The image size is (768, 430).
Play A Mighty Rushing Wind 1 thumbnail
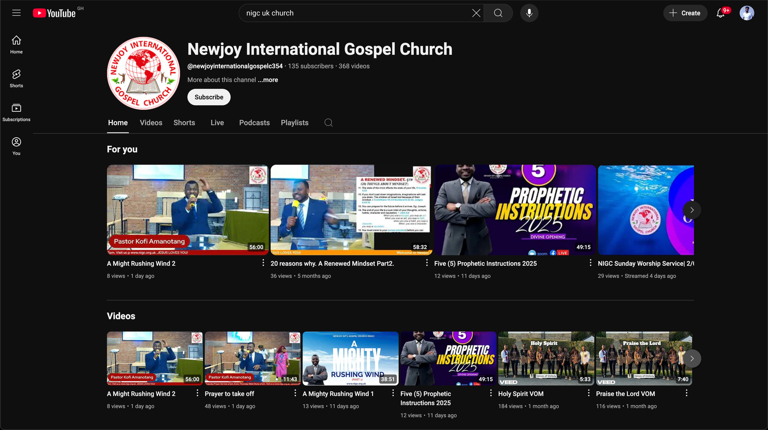(350, 358)
